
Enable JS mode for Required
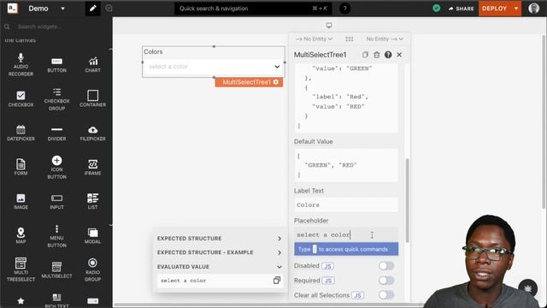[x=328, y=281]
